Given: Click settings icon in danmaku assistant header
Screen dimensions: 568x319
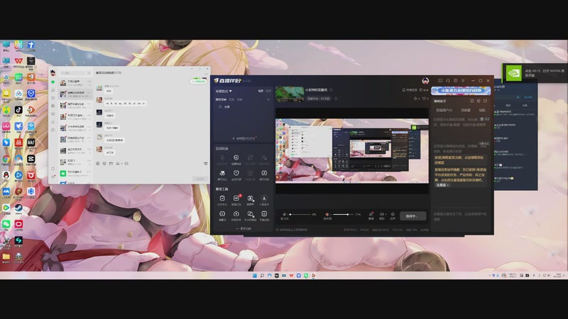Looking at the screenshot, I should pos(479,101).
